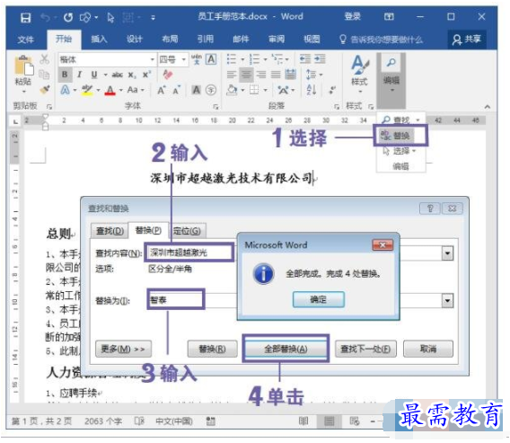Toggle Bold formatting
This screenshot has width=510, height=443.
[x=65, y=75]
